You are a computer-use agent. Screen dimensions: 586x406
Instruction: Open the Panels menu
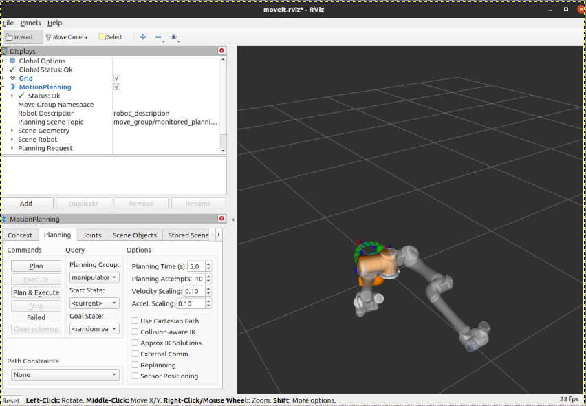[31, 23]
